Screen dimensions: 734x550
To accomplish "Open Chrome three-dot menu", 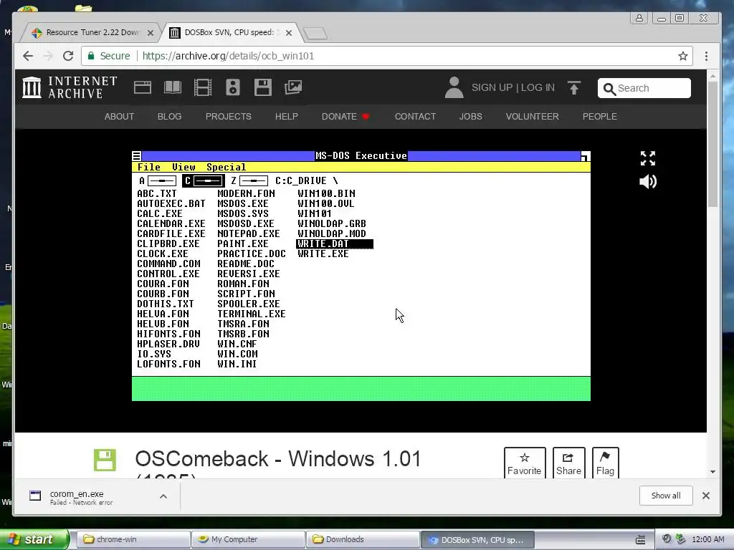I will (x=706, y=56).
